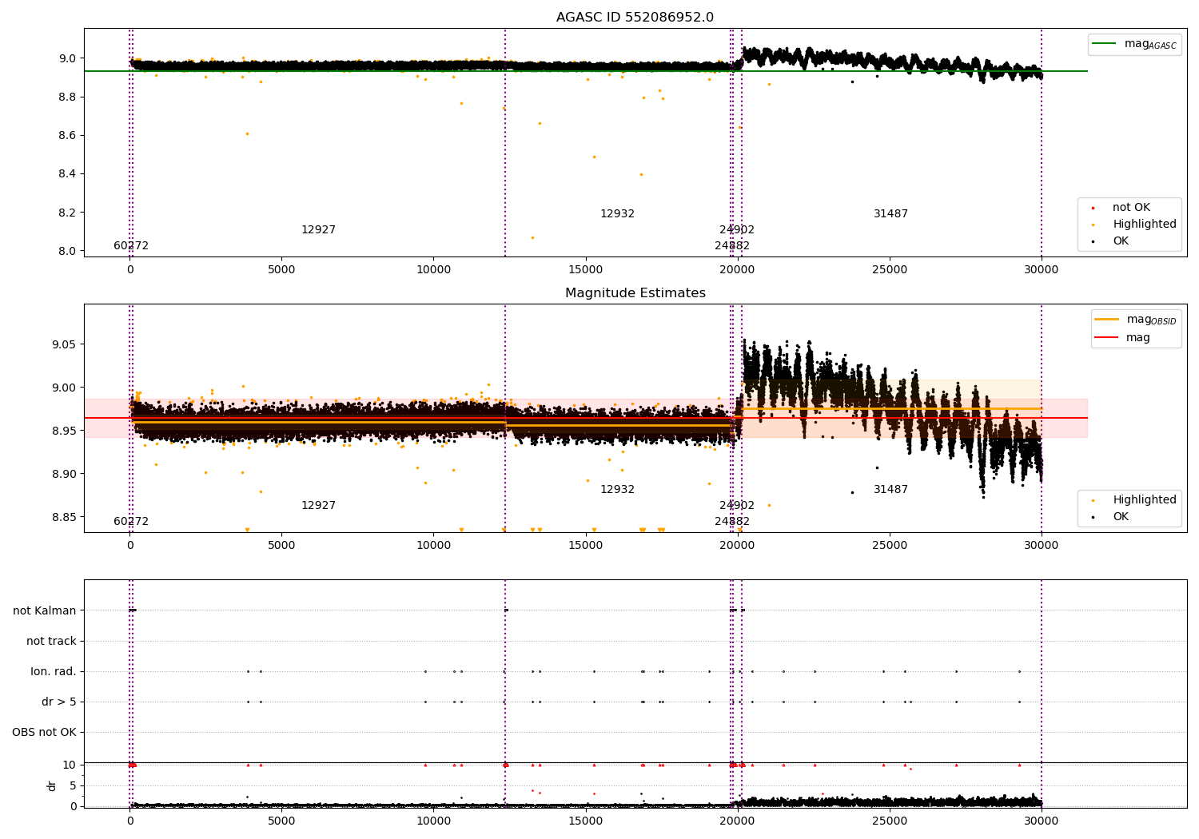Click the 'AGASC ID 552086952.0' plot title
Viewport: 1199px width, 839px height.
[x=635, y=18]
